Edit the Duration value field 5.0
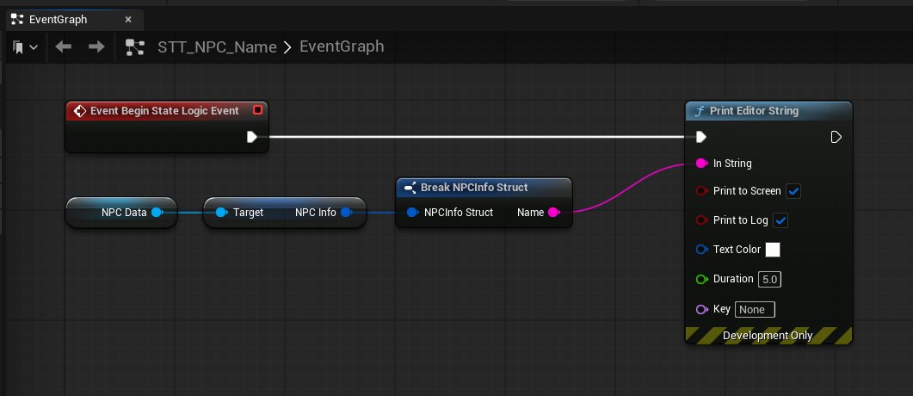 (769, 280)
